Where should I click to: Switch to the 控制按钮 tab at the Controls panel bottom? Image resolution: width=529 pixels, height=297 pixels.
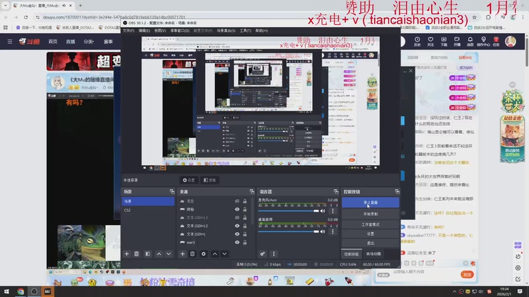351,254
